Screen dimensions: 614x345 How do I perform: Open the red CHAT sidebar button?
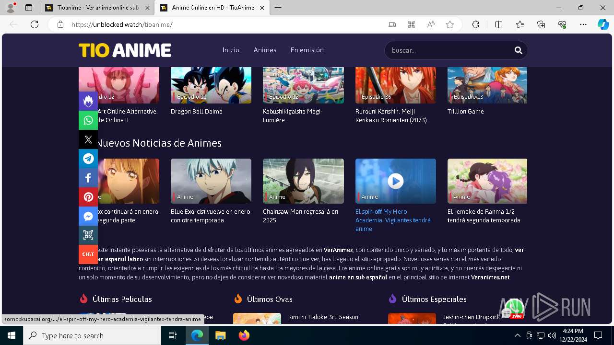coord(88,254)
